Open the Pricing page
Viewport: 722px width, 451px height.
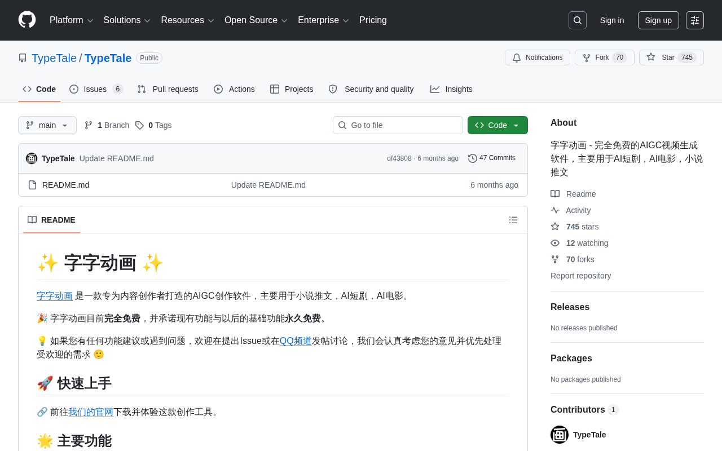(373, 20)
